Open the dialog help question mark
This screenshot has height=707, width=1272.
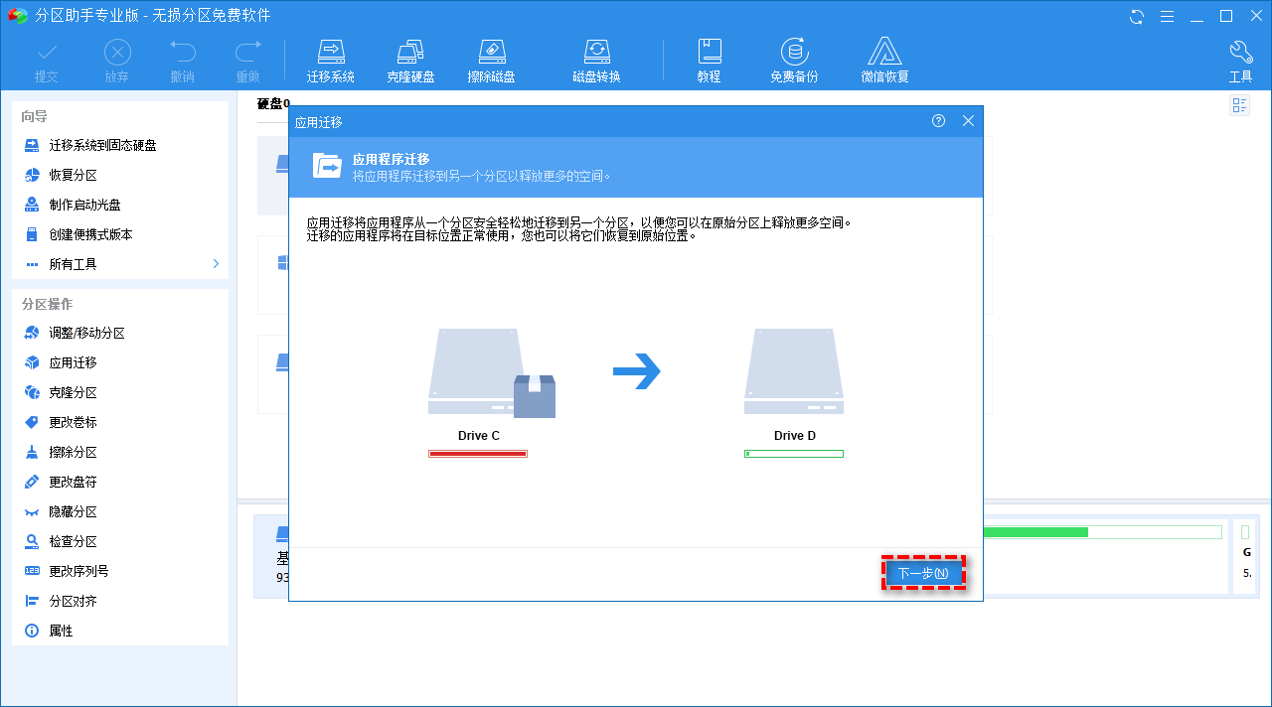coord(938,120)
